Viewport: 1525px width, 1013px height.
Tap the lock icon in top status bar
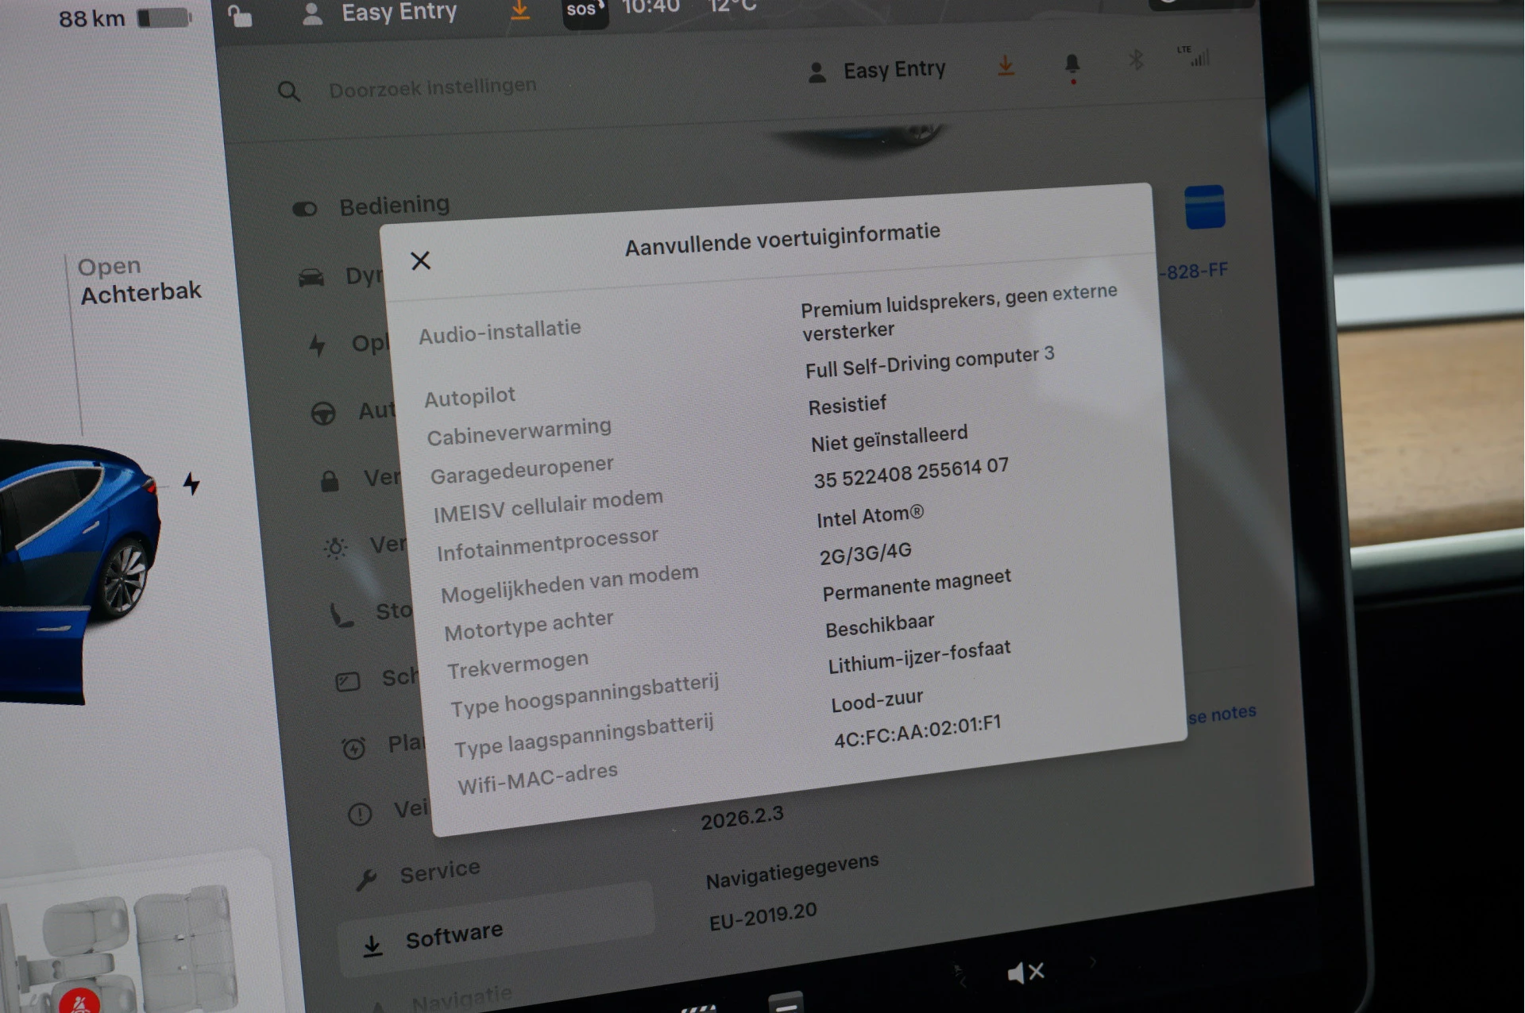click(240, 15)
